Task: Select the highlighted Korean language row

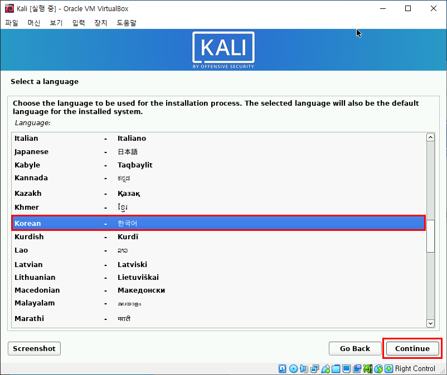Action: pyautogui.click(x=218, y=223)
